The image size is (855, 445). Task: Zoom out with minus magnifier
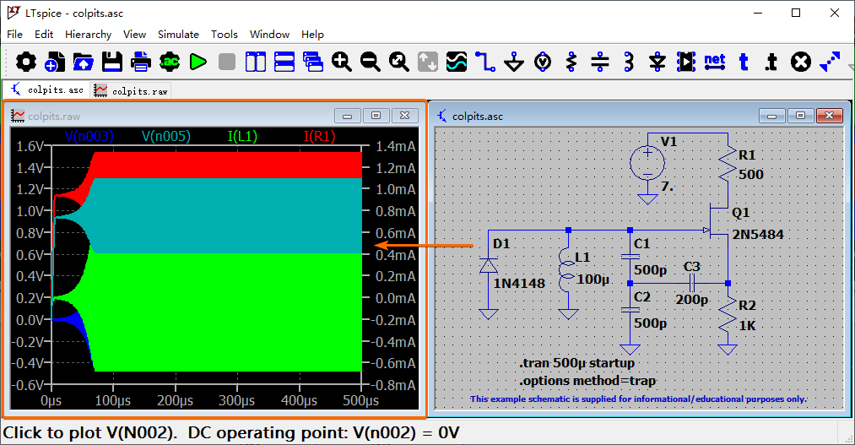click(x=371, y=62)
